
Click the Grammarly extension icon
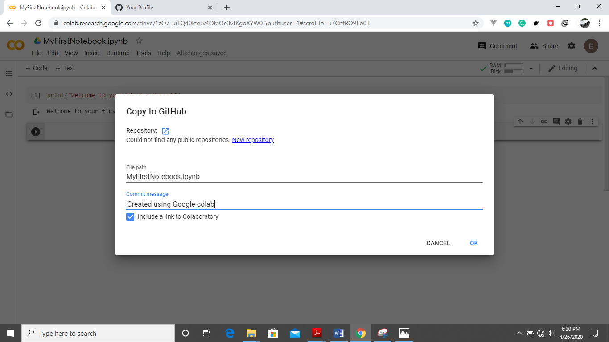[522, 23]
